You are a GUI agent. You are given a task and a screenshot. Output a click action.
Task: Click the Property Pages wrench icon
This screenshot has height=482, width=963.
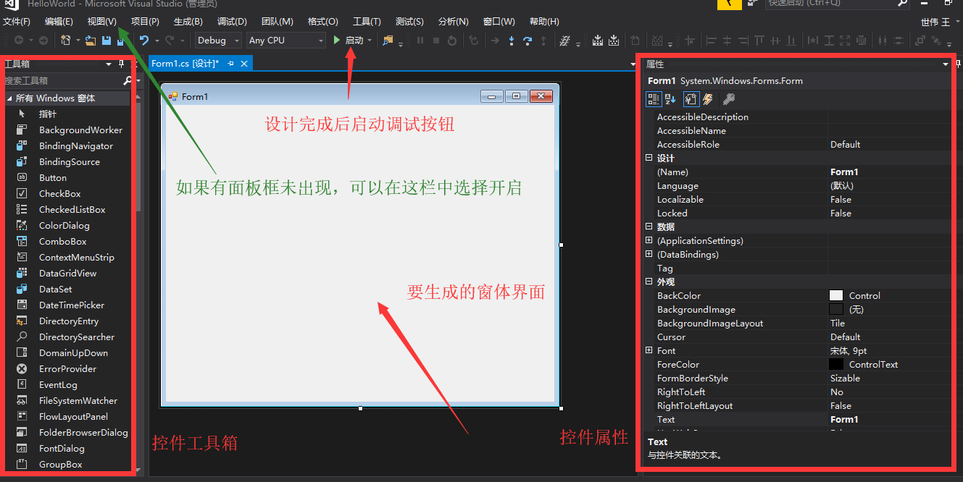(729, 99)
